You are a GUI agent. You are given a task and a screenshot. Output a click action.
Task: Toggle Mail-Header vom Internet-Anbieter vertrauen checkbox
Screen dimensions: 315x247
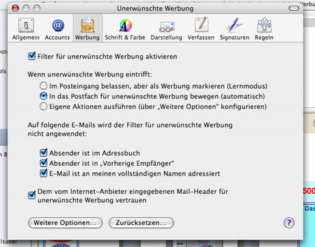31,195
